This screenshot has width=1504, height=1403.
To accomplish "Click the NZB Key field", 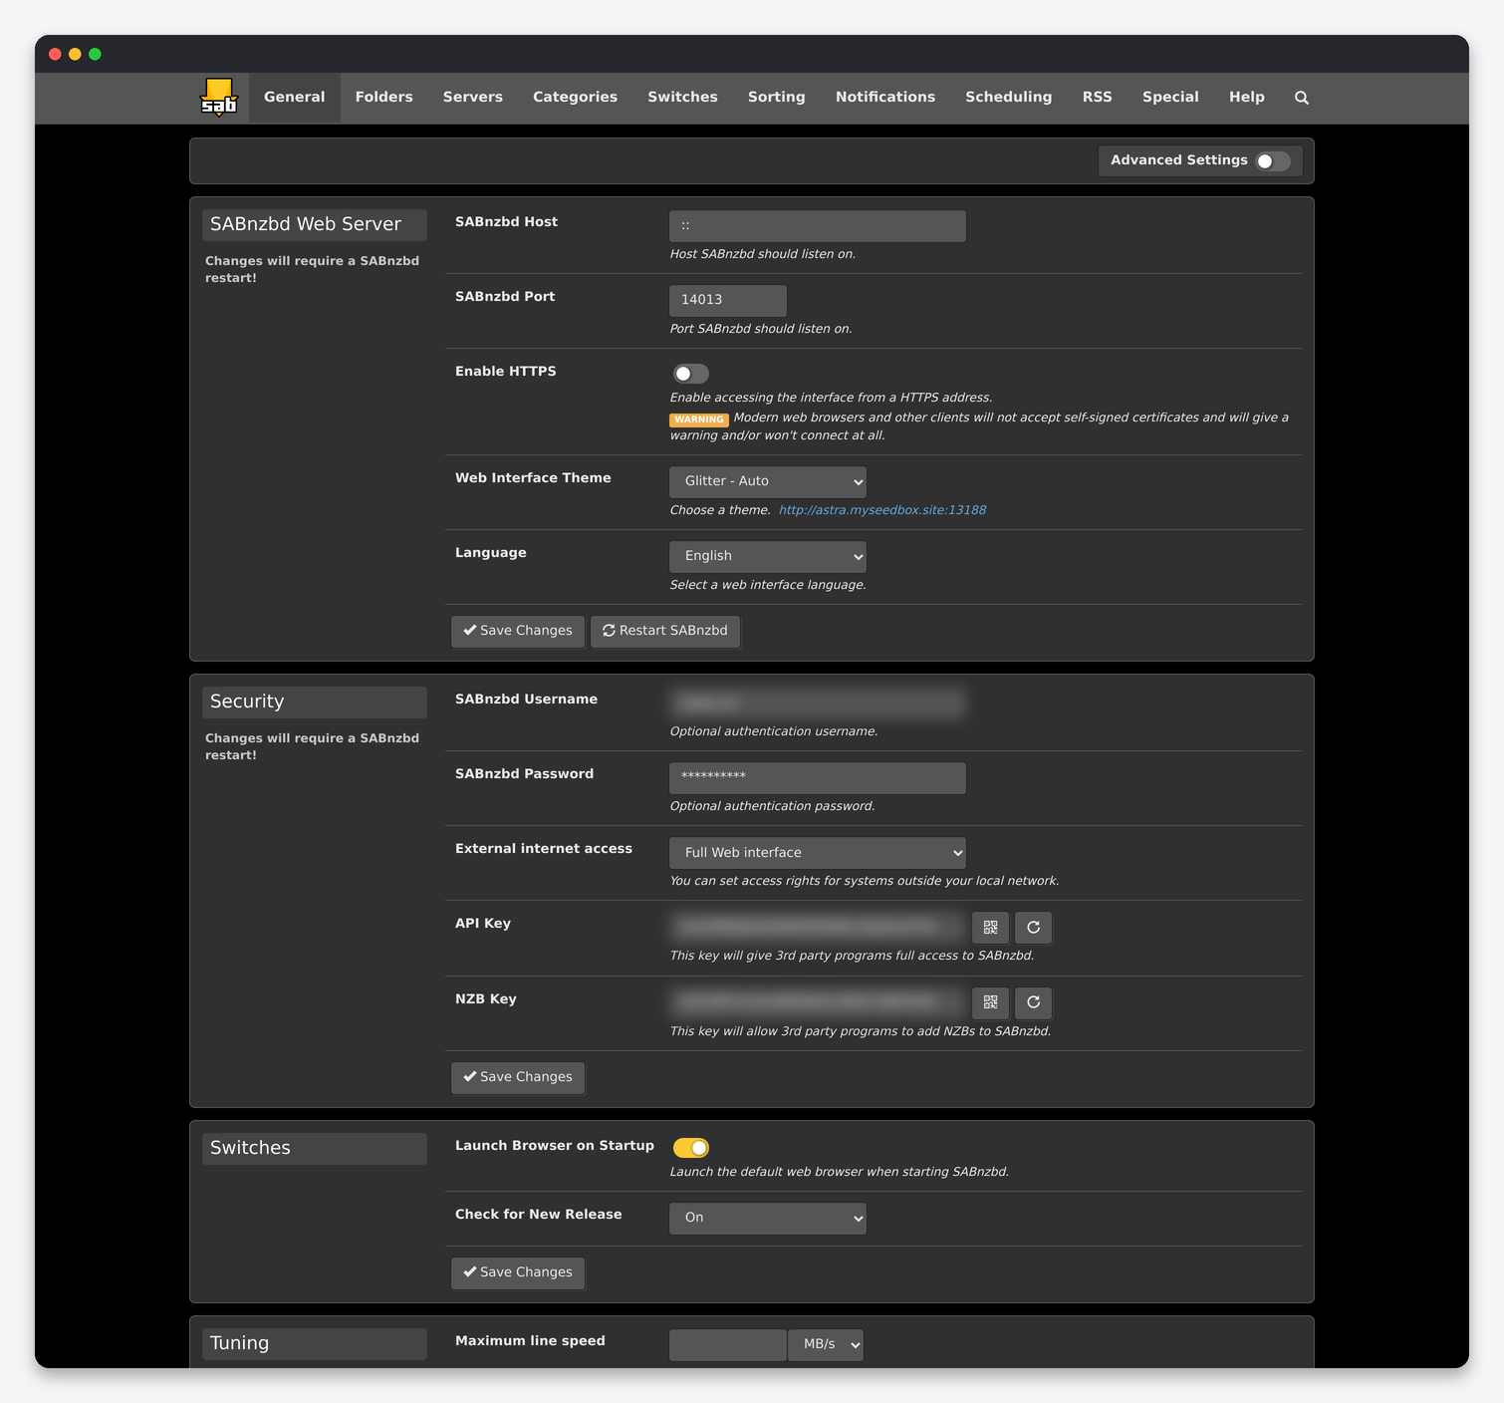I will [818, 1002].
